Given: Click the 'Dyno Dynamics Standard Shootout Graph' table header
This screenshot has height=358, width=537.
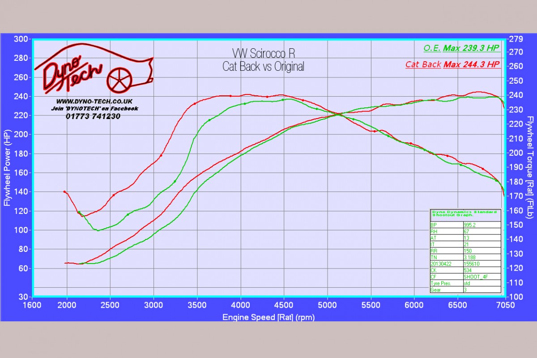Looking at the screenshot, I should click(465, 215).
